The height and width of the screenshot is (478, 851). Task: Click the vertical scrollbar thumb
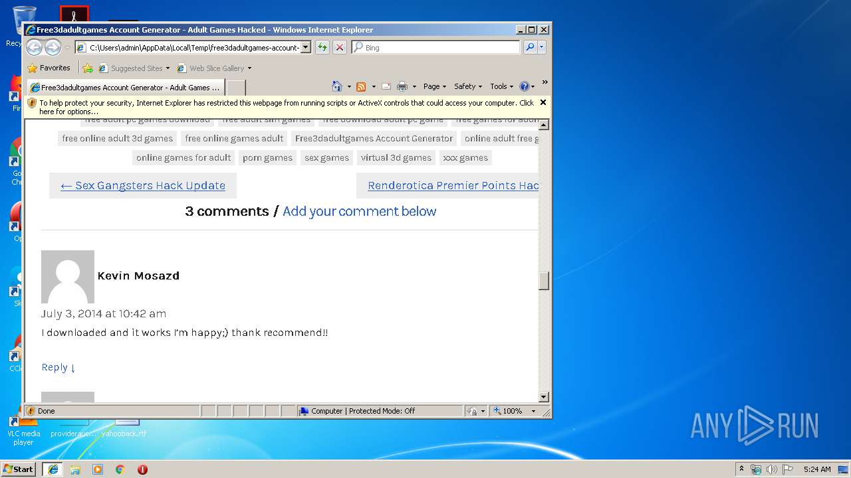pyautogui.click(x=543, y=281)
